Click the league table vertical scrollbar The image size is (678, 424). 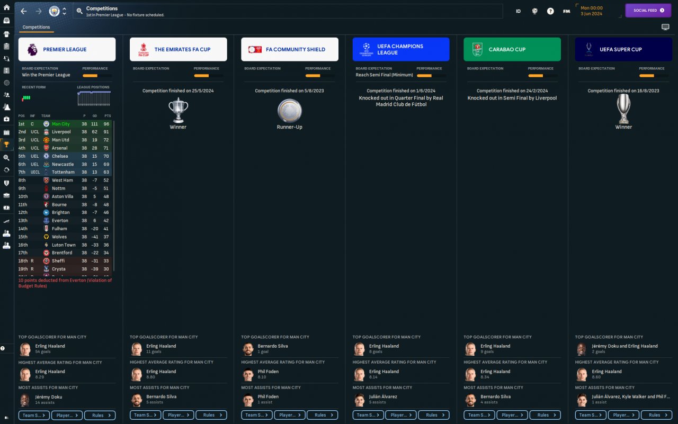[x=114, y=196]
